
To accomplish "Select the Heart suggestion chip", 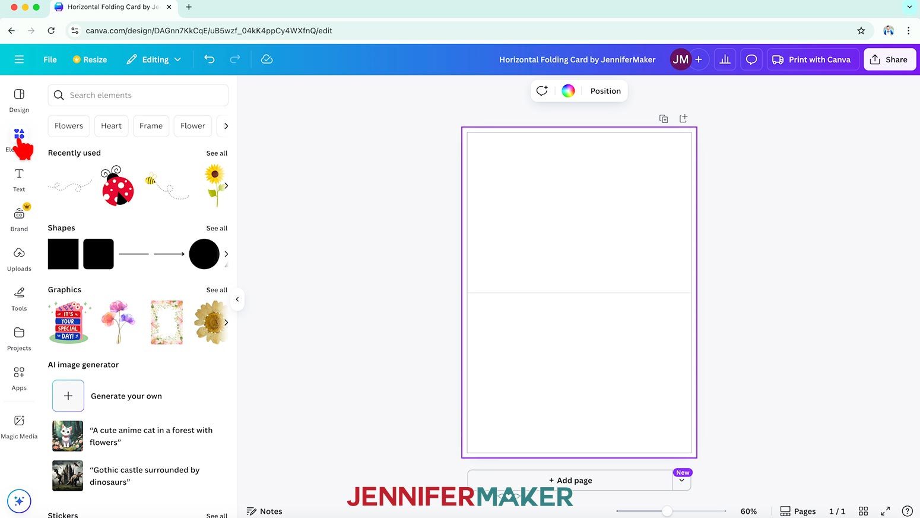I will (111, 126).
